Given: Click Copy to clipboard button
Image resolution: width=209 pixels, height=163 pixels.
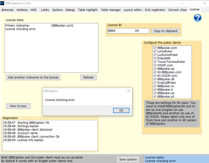Looking at the screenshot, I should (x=165, y=31).
